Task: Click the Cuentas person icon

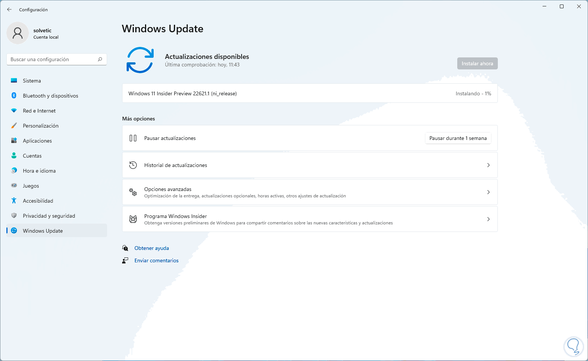Action: (14, 155)
